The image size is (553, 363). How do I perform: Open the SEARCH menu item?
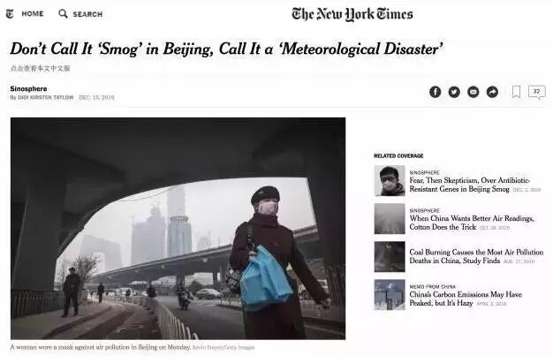[87, 14]
